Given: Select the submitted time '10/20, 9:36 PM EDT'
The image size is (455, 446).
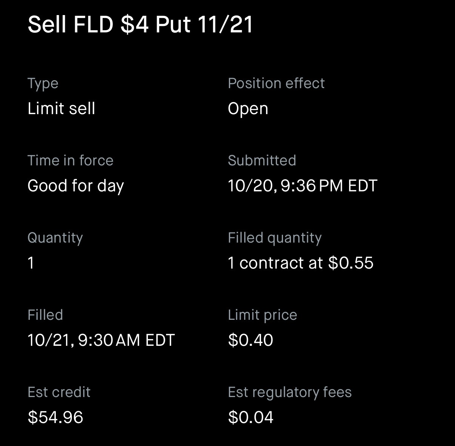Looking at the screenshot, I should pos(303,186).
